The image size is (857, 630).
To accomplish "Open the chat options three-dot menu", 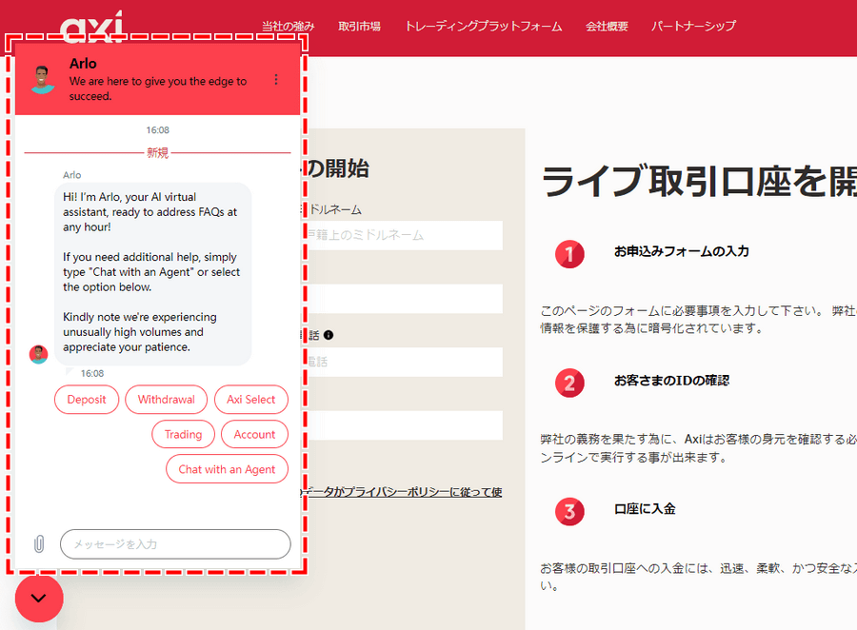I will pyautogui.click(x=276, y=80).
